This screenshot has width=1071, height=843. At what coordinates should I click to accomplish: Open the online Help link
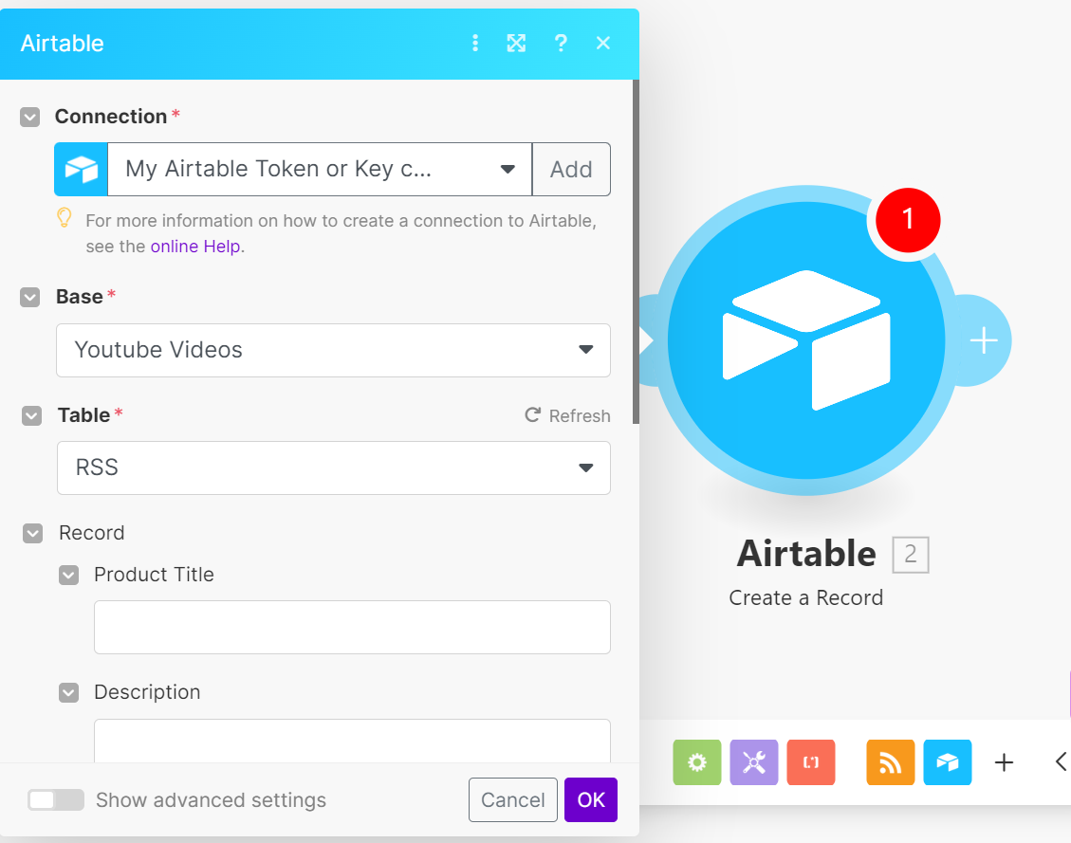click(195, 247)
